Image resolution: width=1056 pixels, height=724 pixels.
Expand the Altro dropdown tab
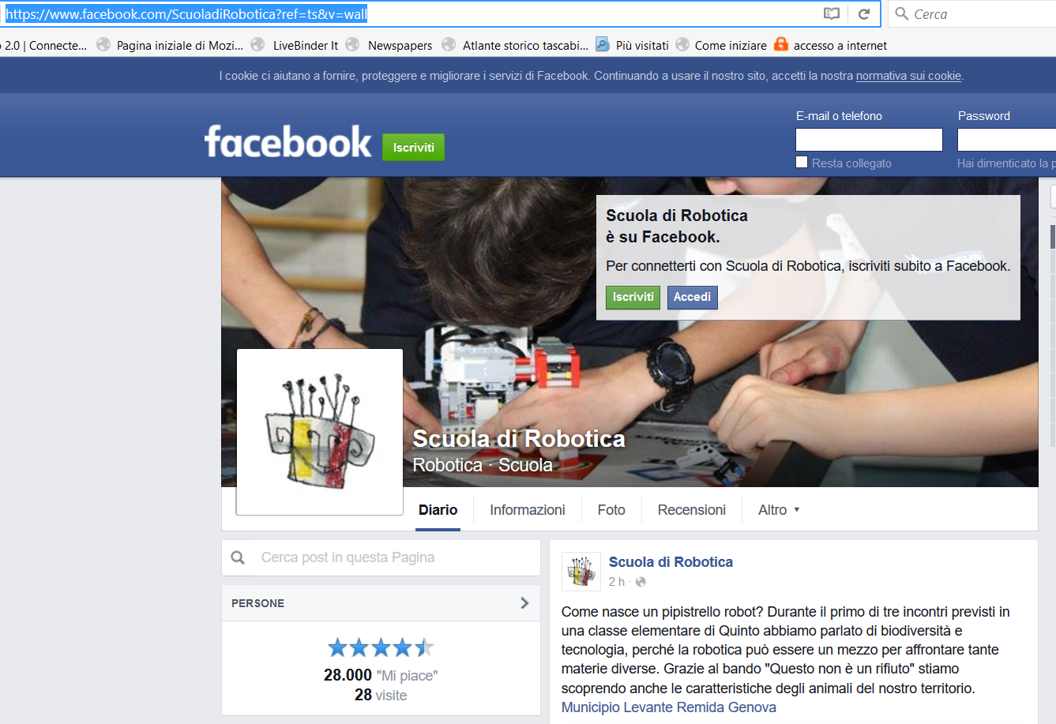pyautogui.click(x=779, y=510)
